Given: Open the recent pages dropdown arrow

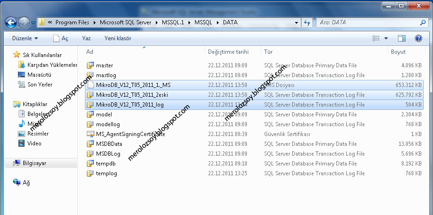Looking at the screenshot, I should [33, 23].
